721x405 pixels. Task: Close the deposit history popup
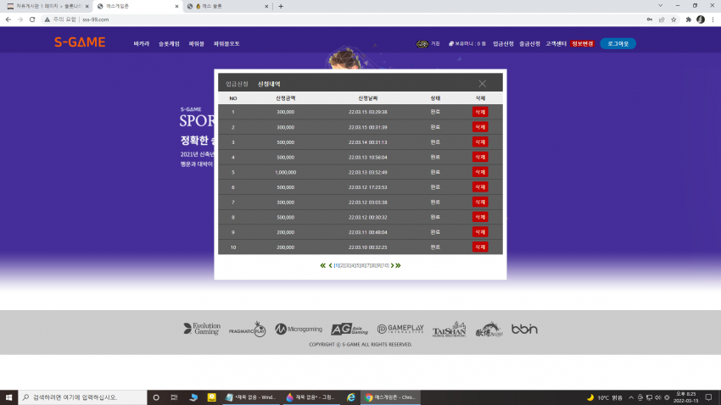(482, 84)
